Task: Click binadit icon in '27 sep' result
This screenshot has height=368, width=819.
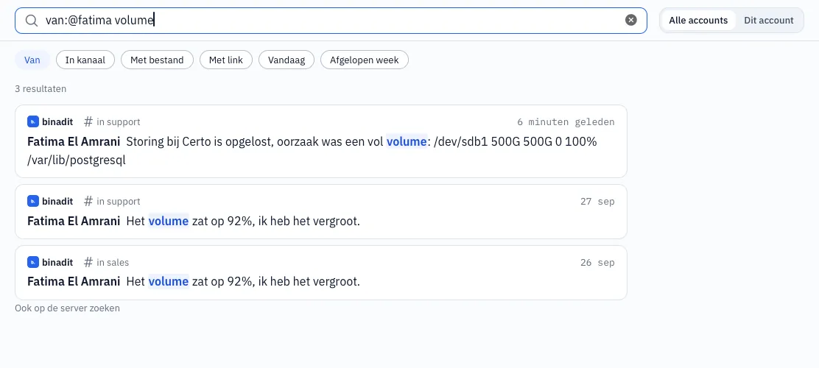Action: [x=33, y=201]
